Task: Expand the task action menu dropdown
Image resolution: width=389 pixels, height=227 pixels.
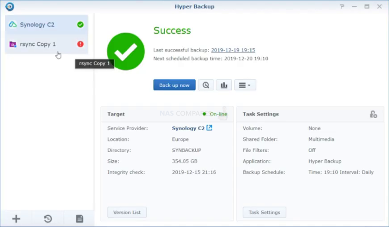Action: pos(245,85)
